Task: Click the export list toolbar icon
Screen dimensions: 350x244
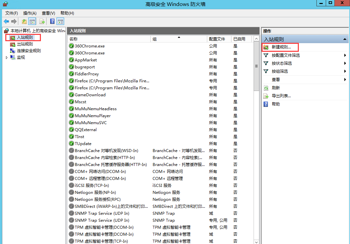Action: (42, 21)
